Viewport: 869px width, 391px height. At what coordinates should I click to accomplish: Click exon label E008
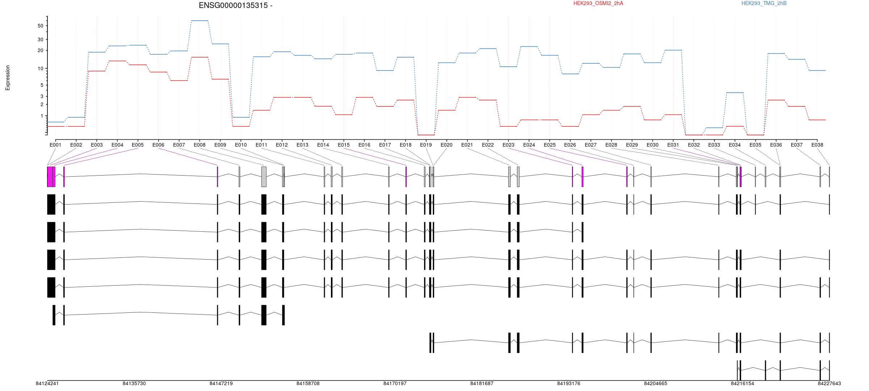200,145
